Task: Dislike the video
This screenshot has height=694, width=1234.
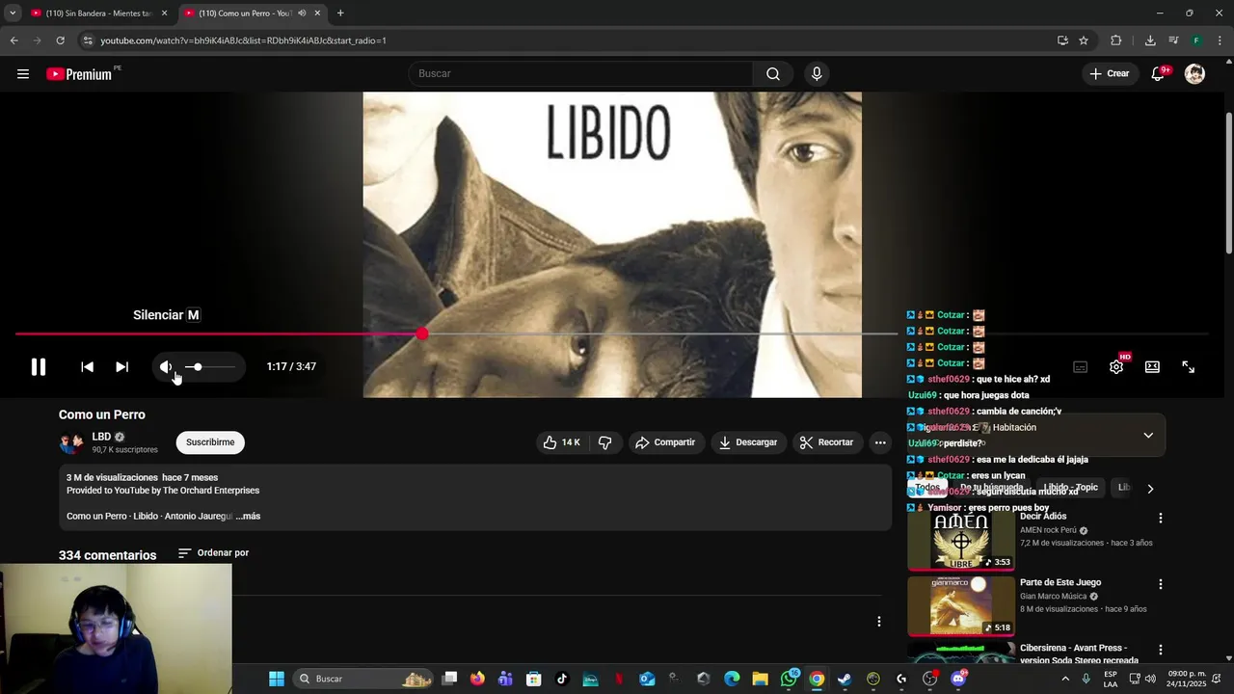Action: coord(604,442)
